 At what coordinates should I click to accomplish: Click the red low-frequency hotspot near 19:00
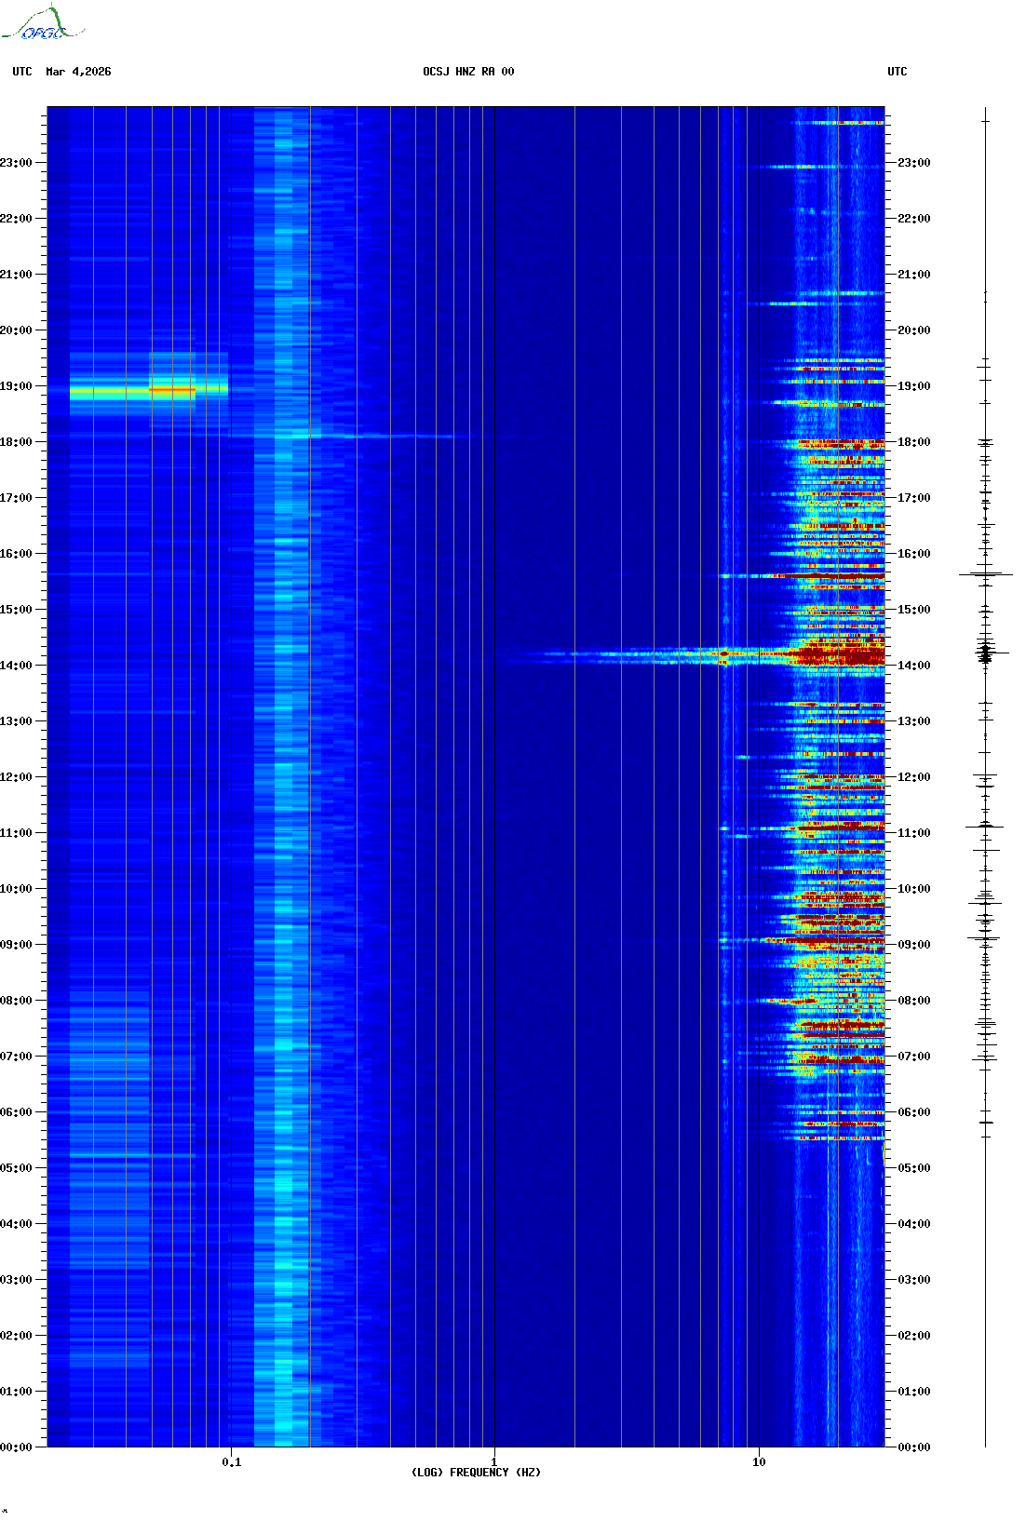click(x=172, y=390)
